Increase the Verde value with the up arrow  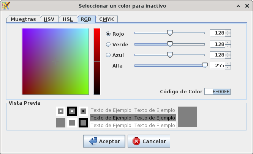pos(228,42)
